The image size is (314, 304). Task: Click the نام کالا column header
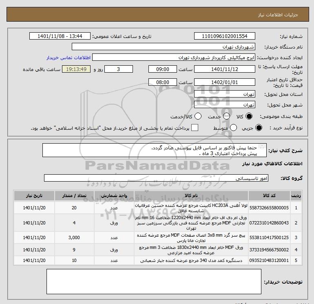191,195
